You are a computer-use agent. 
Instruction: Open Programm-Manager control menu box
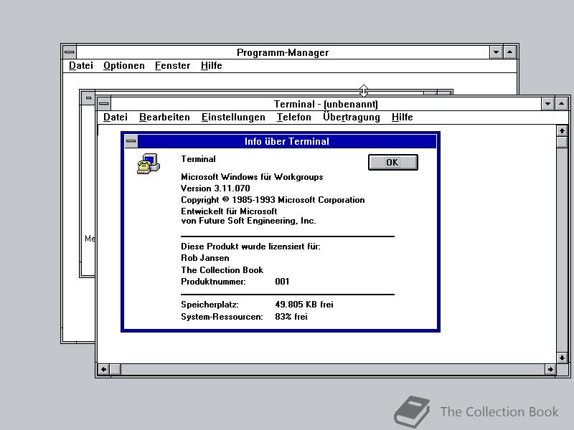70,52
